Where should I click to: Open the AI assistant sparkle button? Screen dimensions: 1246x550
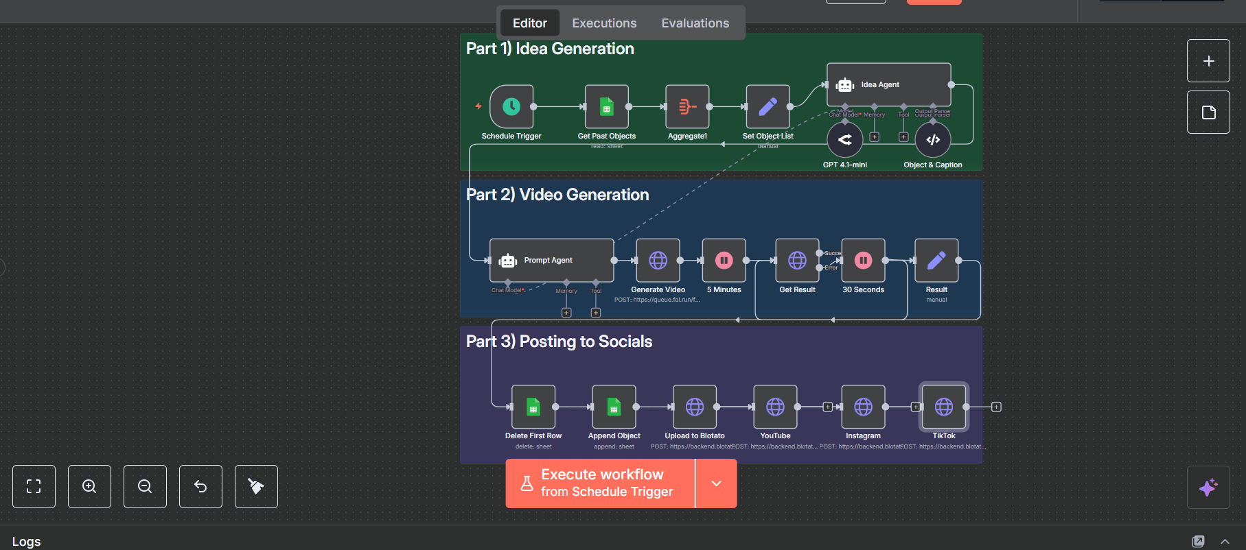coord(1208,488)
